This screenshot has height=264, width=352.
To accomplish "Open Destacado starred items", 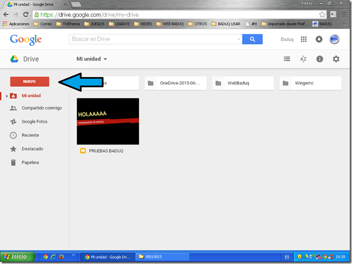I will pyautogui.click(x=32, y=149).
